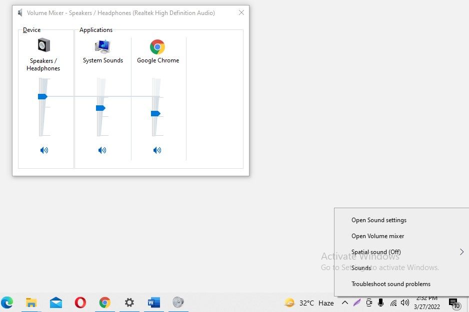Viewport: 469px width, 312px height.
Task: Click the Volume Mixer speaker taskbar button
Action: (x=178, y=303)
